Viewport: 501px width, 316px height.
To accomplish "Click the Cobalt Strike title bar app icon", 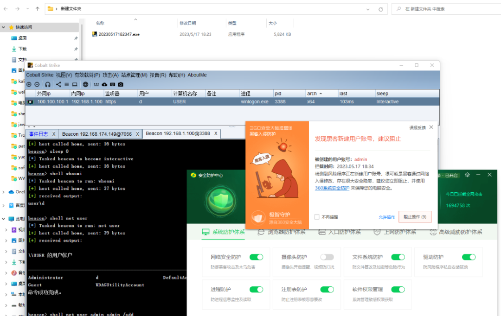I will [30, 65].
